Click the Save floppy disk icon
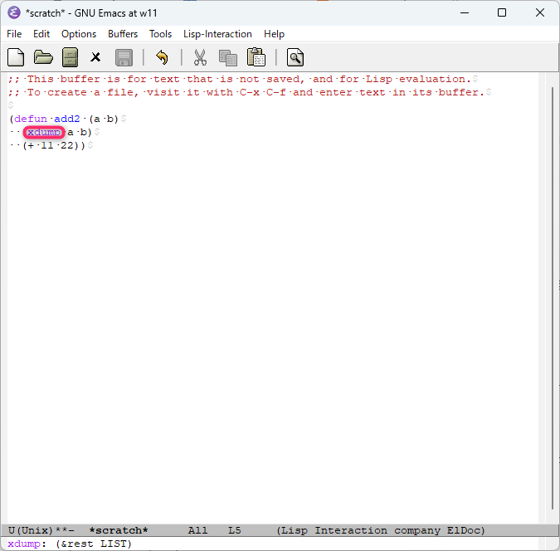 [x=124, y=57]
